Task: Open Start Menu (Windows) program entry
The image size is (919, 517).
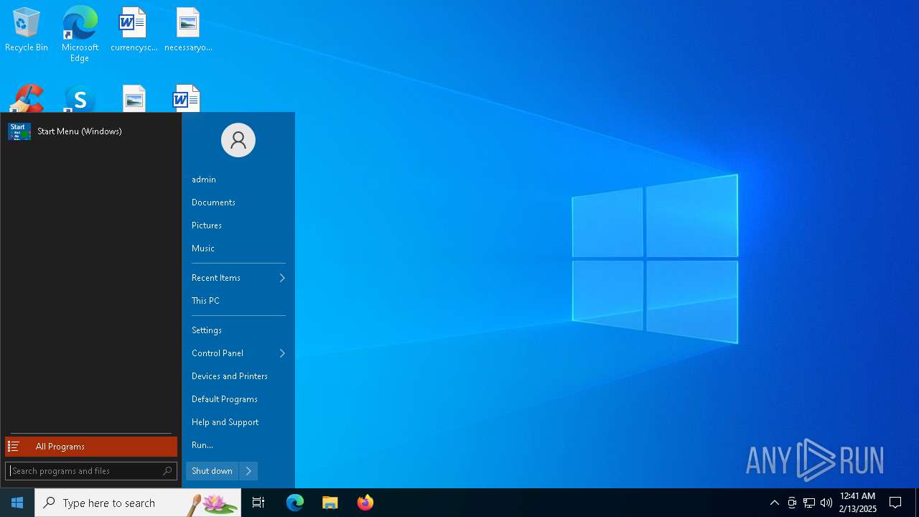Action: pos(90,131)
